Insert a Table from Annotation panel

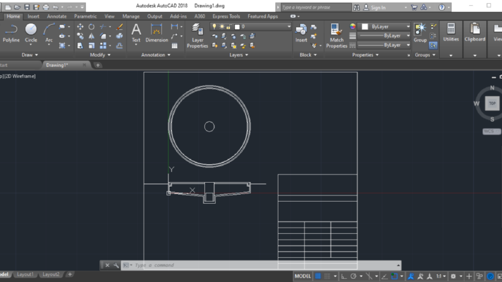click(x=175, y=46)
